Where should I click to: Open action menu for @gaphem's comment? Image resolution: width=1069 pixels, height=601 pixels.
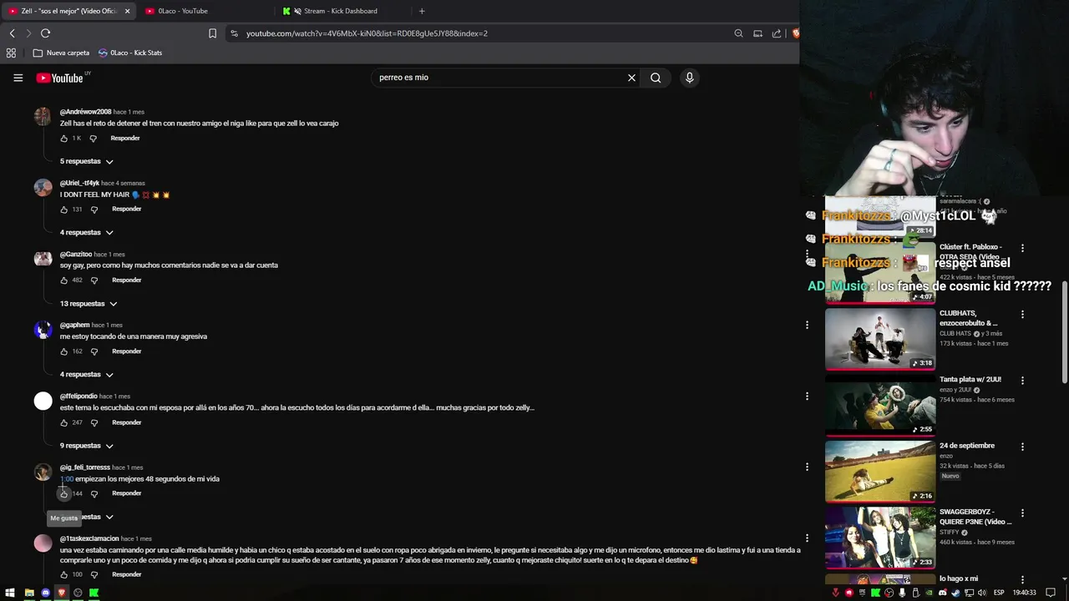tap(807, 325)
